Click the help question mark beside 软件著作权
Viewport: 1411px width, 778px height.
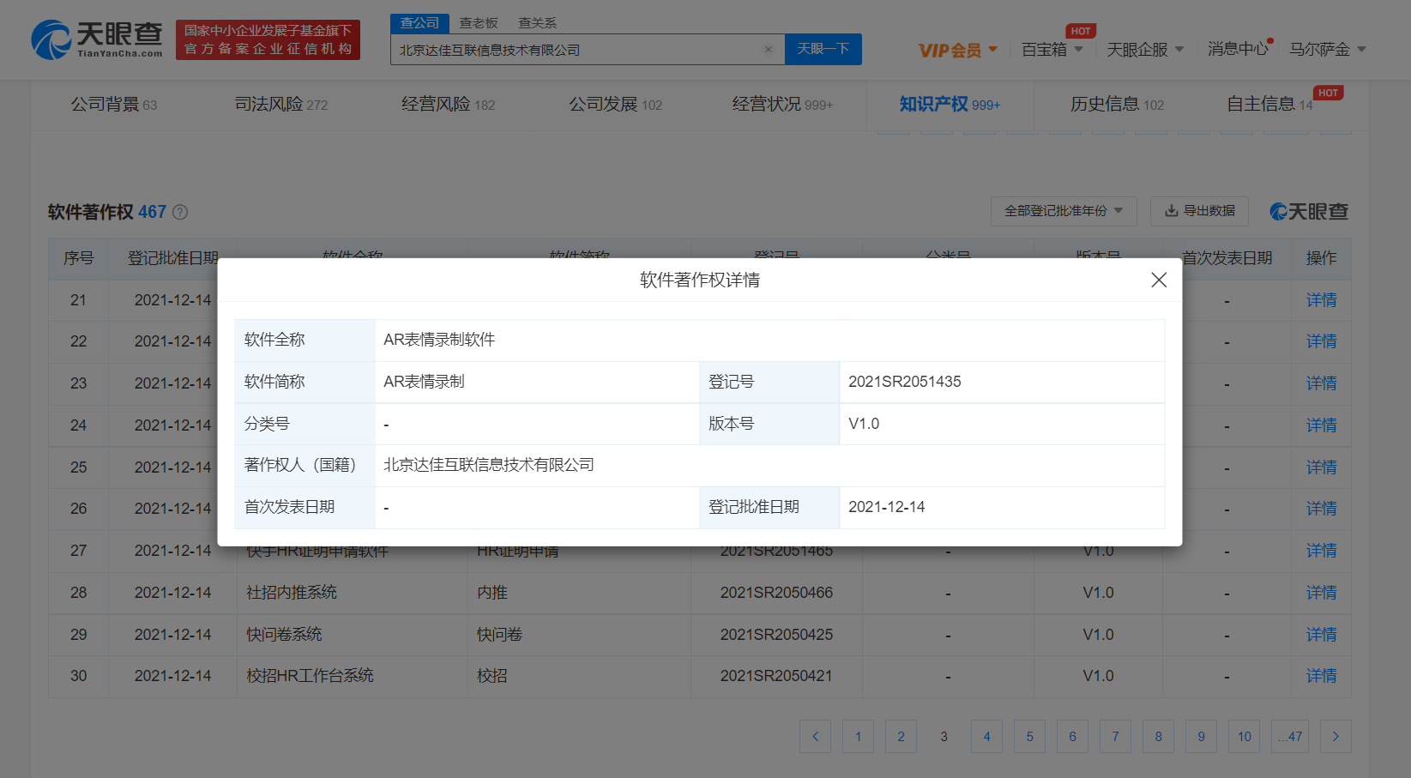tap(180, 212)
